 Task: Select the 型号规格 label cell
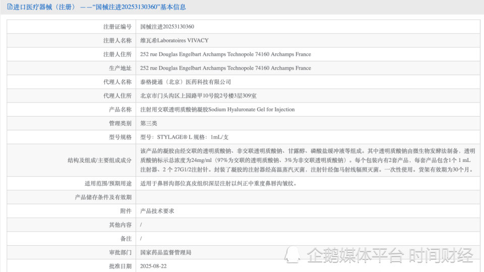[72, 137]
